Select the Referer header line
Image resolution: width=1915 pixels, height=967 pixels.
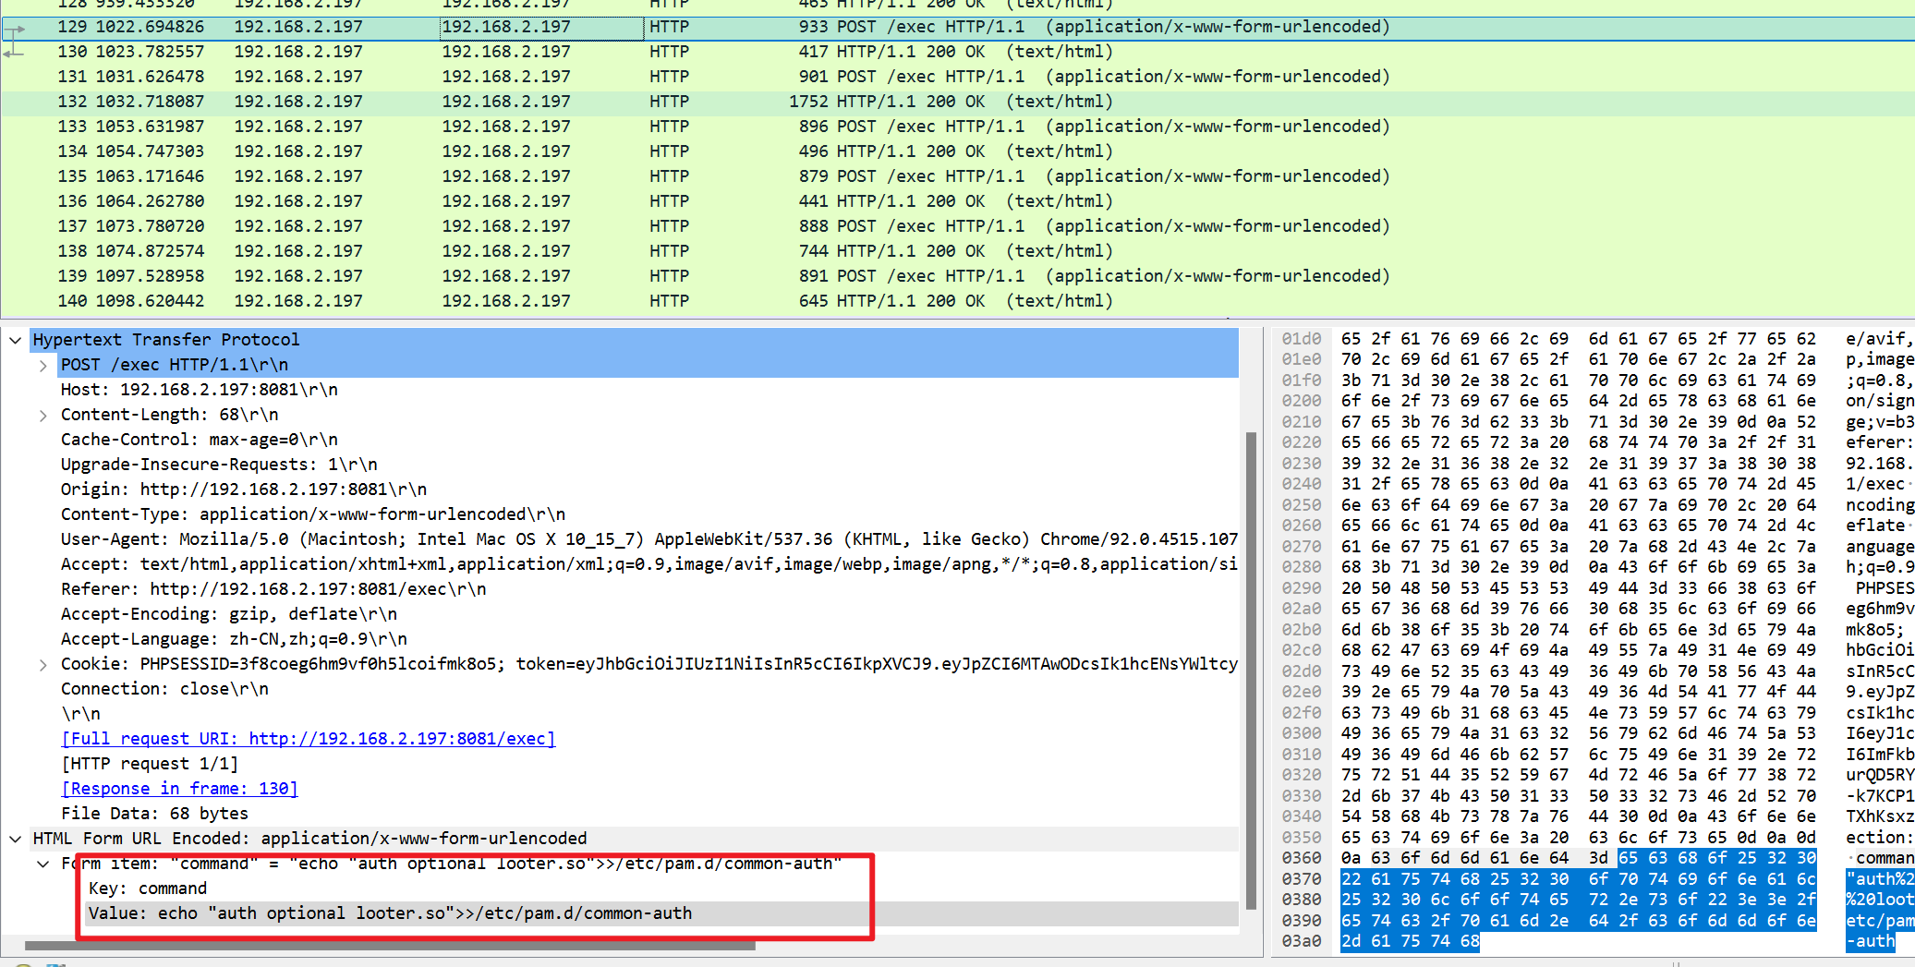coord(273,589)
